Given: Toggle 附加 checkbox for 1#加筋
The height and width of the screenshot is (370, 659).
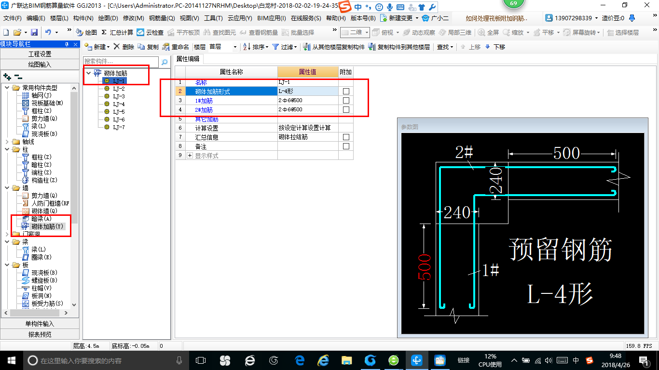Looking at the screenshot, I should click(346, 101).
